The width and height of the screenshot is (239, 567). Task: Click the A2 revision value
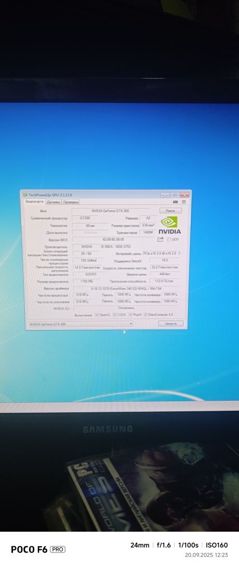pos(148,218)
